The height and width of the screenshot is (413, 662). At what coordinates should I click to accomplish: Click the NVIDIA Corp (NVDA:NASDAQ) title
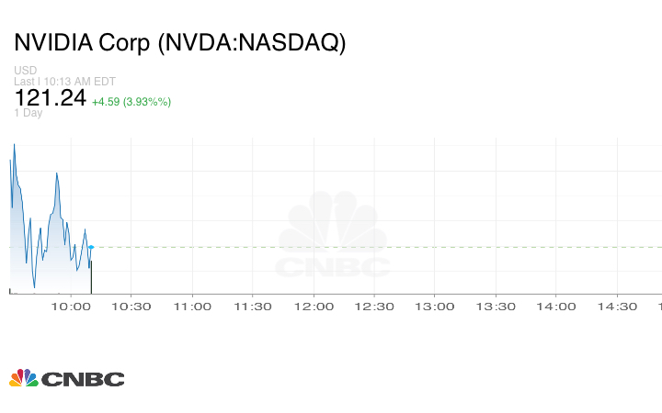pyautogui.click(x=180, y=43)
